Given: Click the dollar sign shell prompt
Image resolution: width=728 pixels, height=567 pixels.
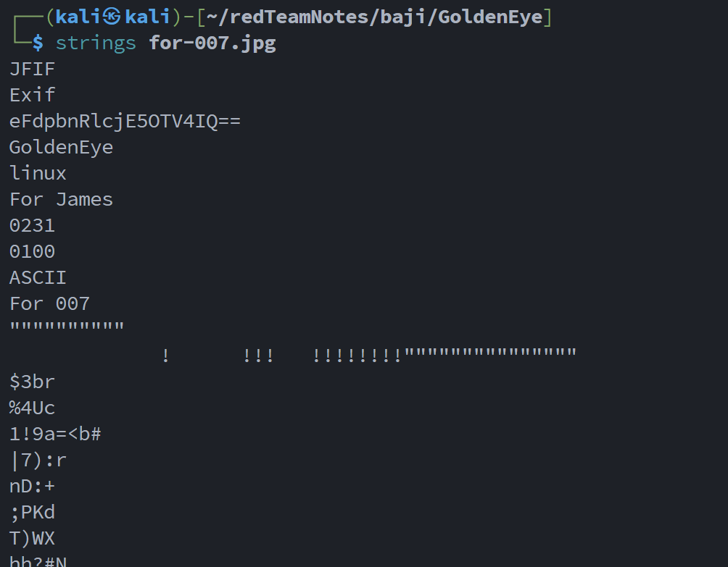Looking at the screenshot, I should tap(38, 43).
